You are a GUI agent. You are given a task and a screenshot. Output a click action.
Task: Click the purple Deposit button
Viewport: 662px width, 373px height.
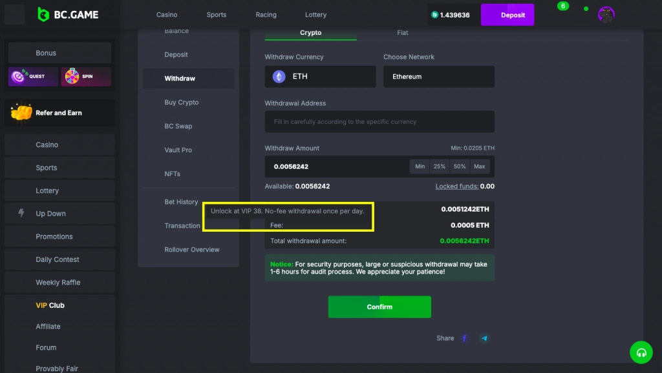pyautogui.click(x=507, y=15)
